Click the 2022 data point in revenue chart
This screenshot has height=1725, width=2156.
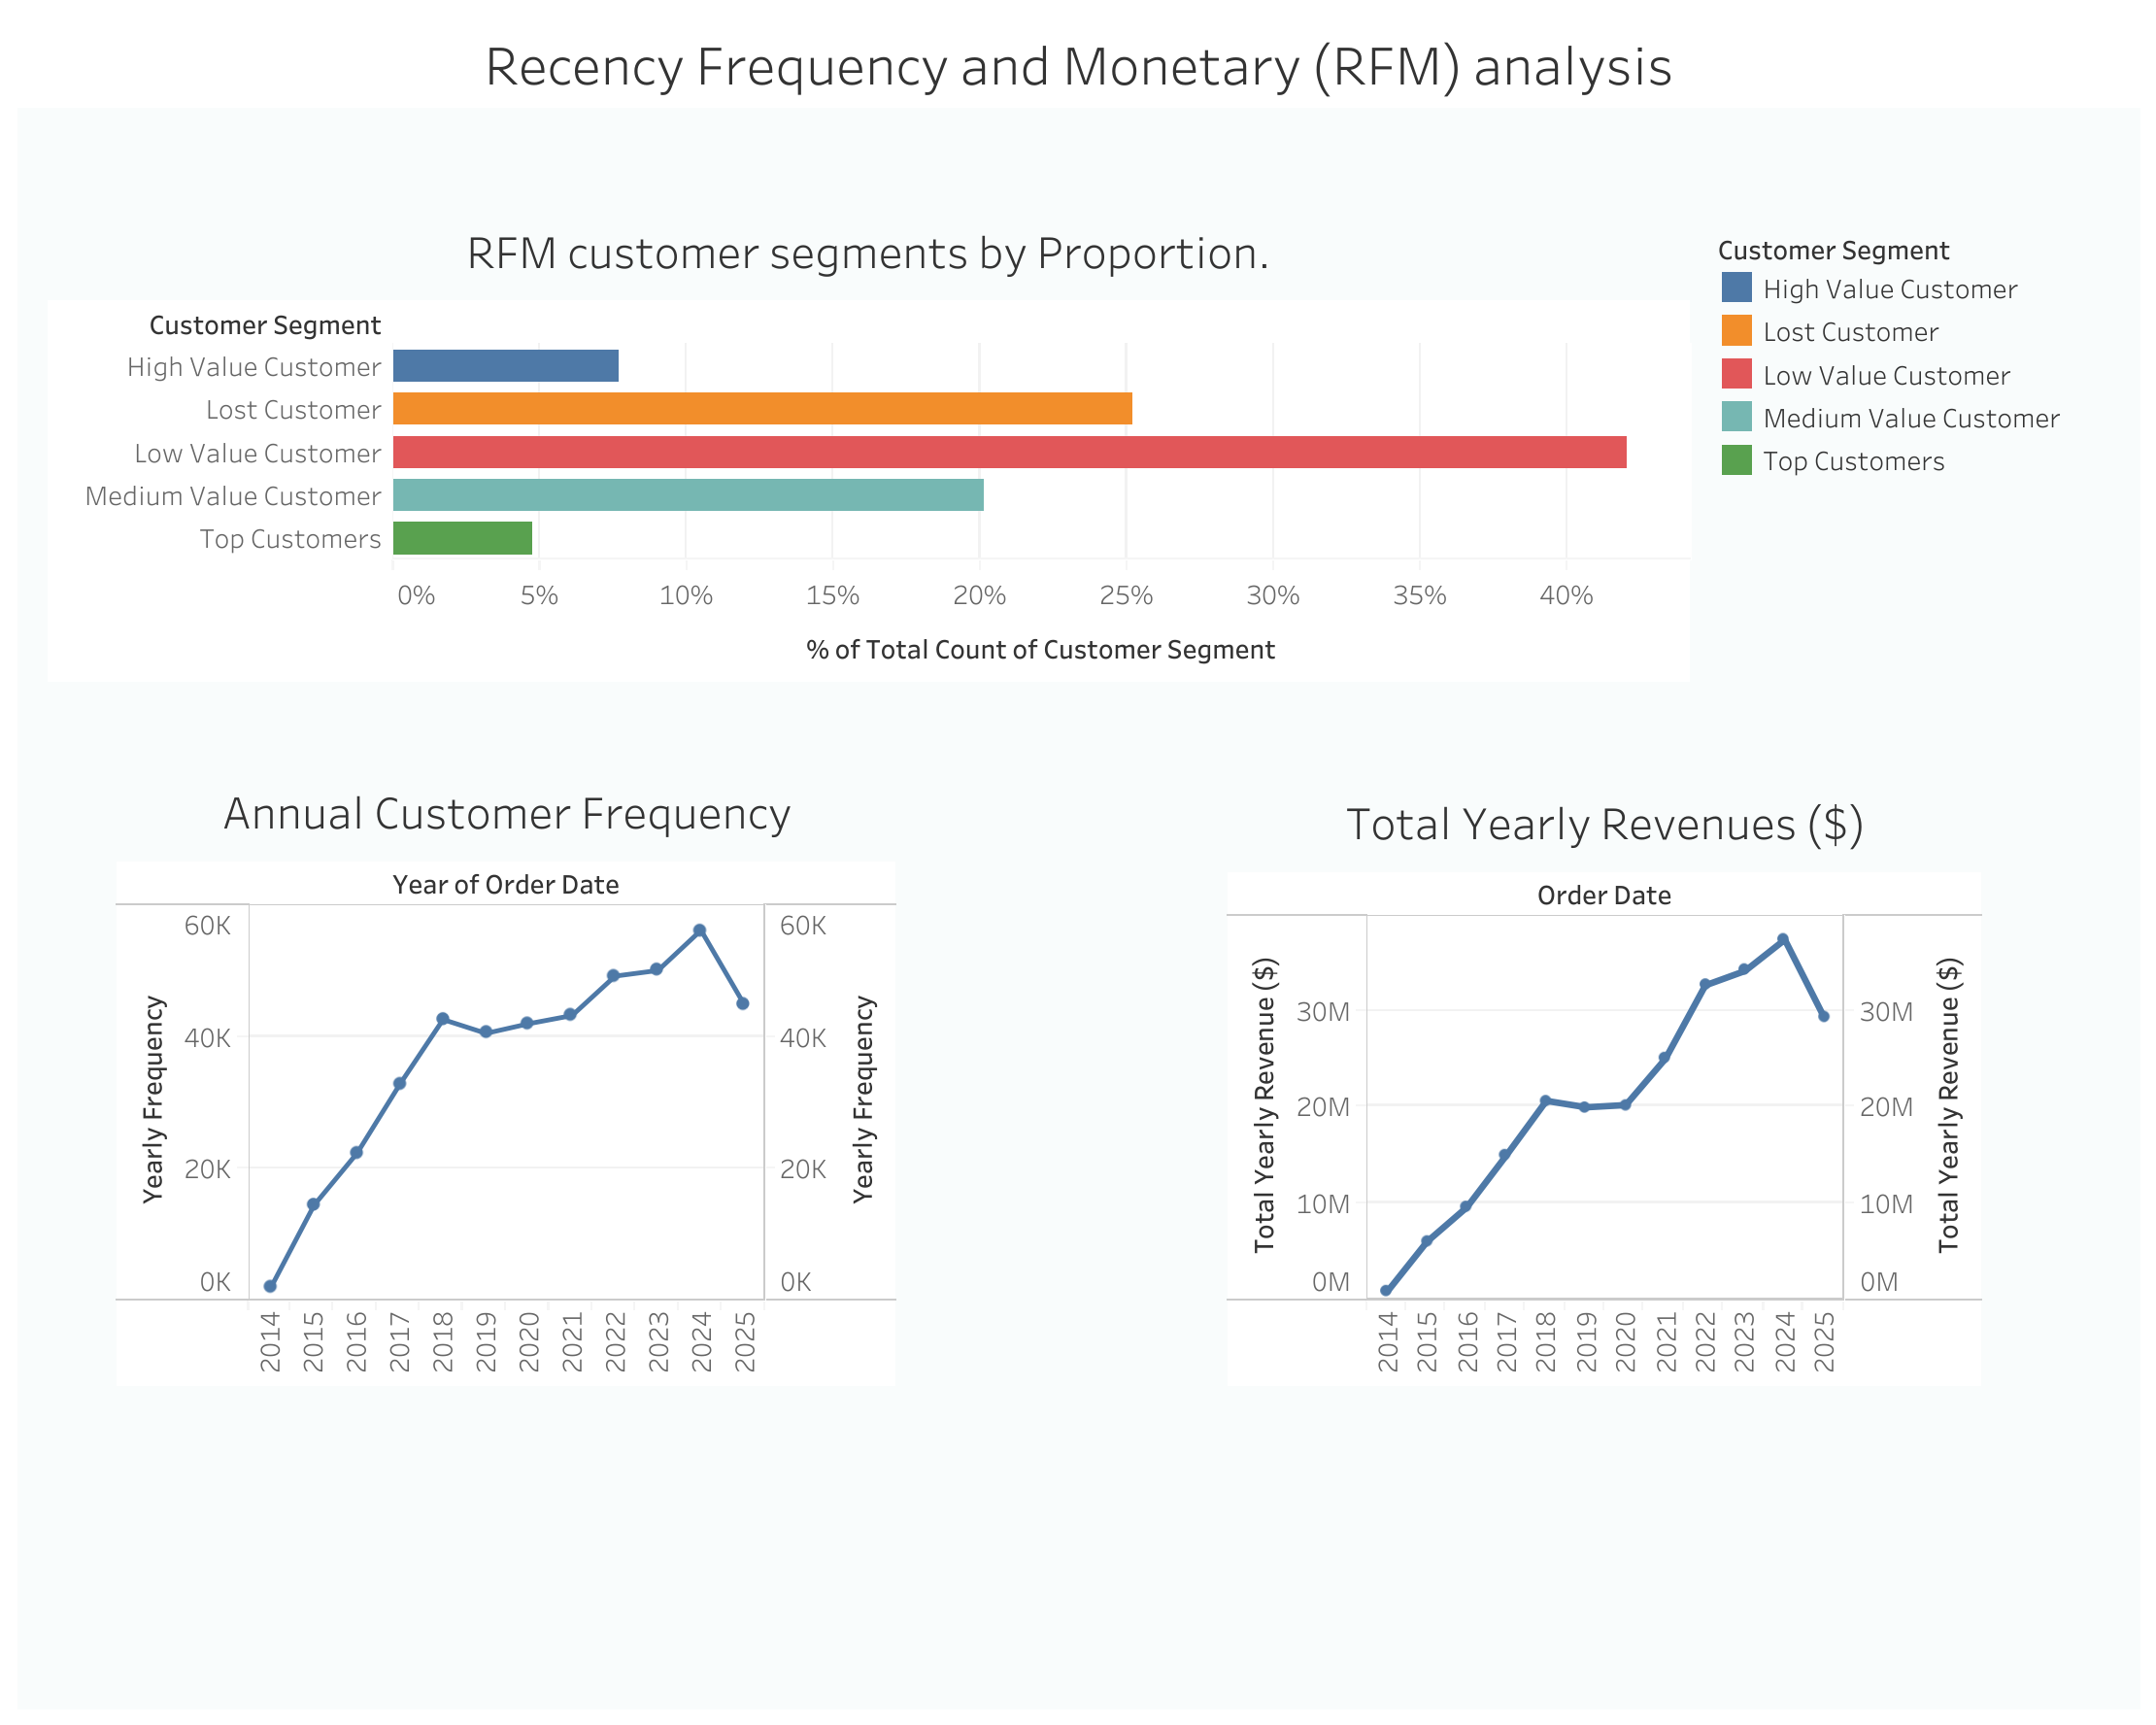[x=1704, y=985]
